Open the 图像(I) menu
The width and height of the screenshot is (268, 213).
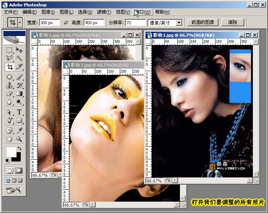pyautogui.click(x=48, y=12)
